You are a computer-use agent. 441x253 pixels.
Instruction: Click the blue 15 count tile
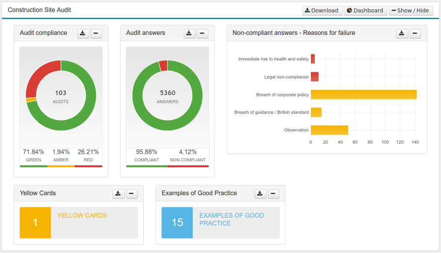pos(177,223)
